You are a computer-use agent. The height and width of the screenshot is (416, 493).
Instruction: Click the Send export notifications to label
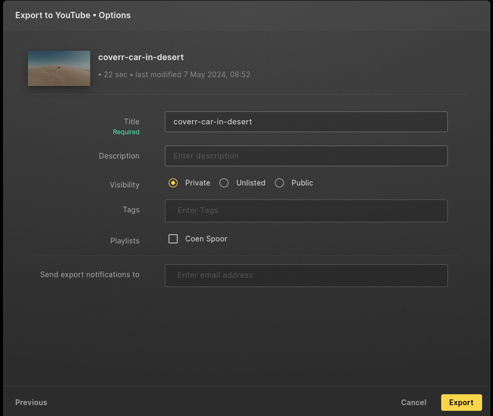(90, 275)
